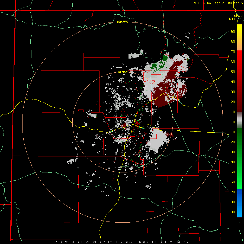Click the 80 value on velocity scale
244x244 pixels.
[x=233, y=42]
